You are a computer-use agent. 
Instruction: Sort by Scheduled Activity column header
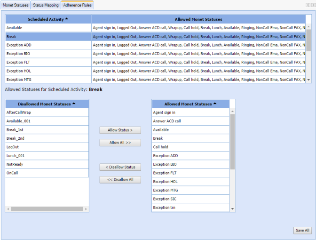tap(47, 19)
